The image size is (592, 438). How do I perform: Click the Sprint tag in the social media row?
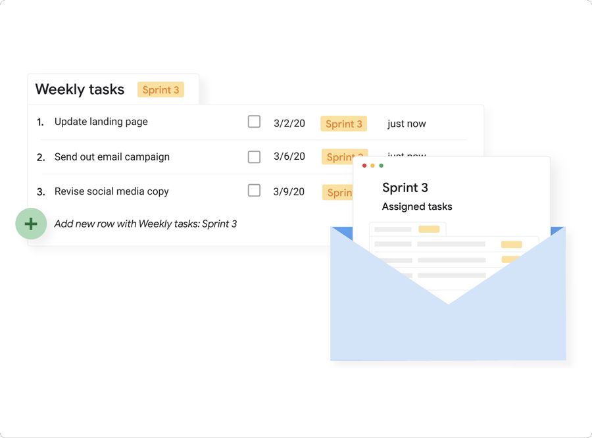point(338,193)
